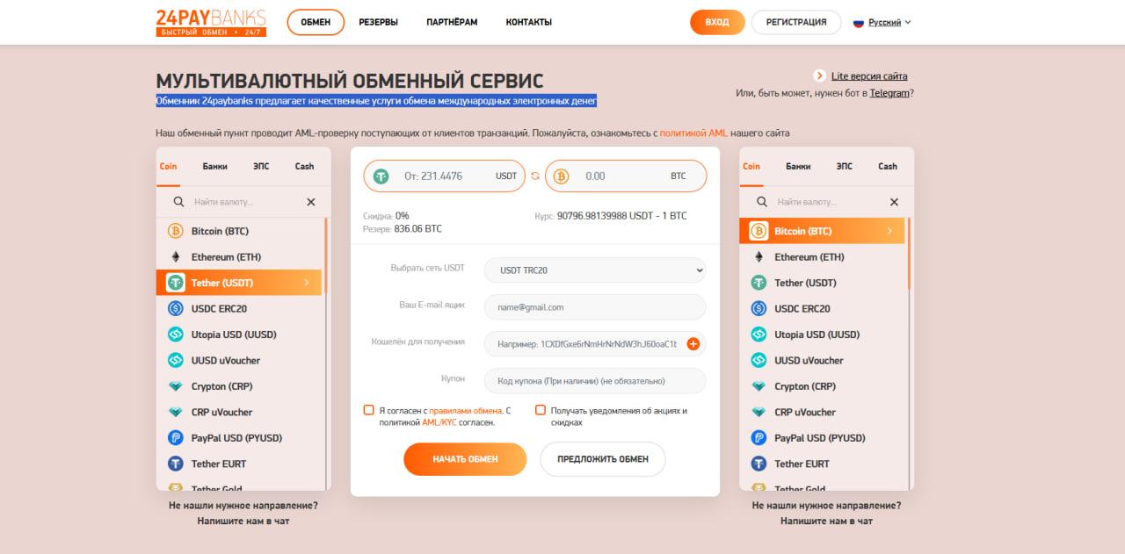
Task: Select Utopia USD (UUSD) icon in right list
Action: pos(758,335)
